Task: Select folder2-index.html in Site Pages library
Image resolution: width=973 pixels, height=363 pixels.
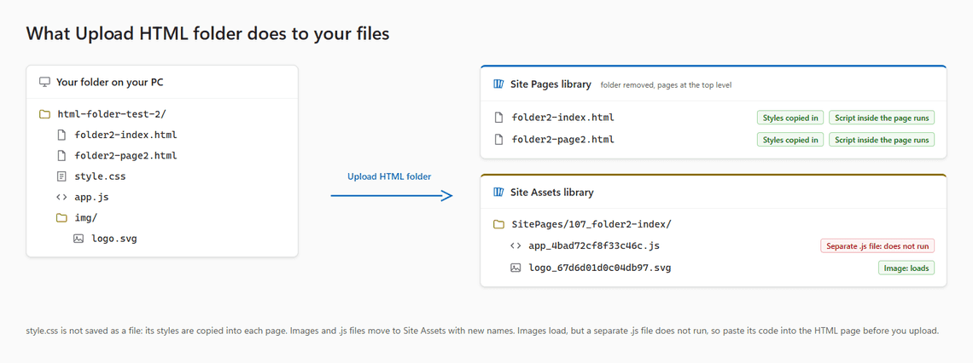Action: 562,118
